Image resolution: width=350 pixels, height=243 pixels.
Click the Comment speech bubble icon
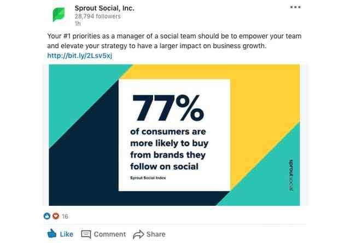coord(86,234)
